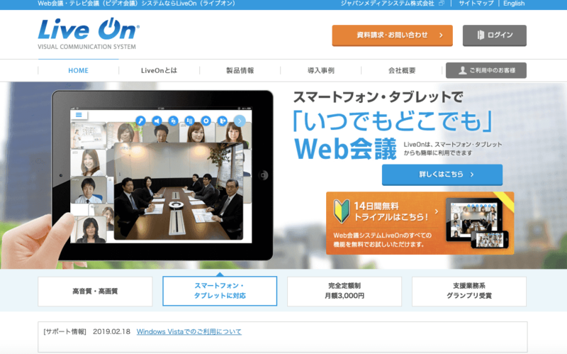The image size is (567, 354).
Task: Open the 14日間無料トライアル banner
Action: pyautogui.click(x=420, y=223)
